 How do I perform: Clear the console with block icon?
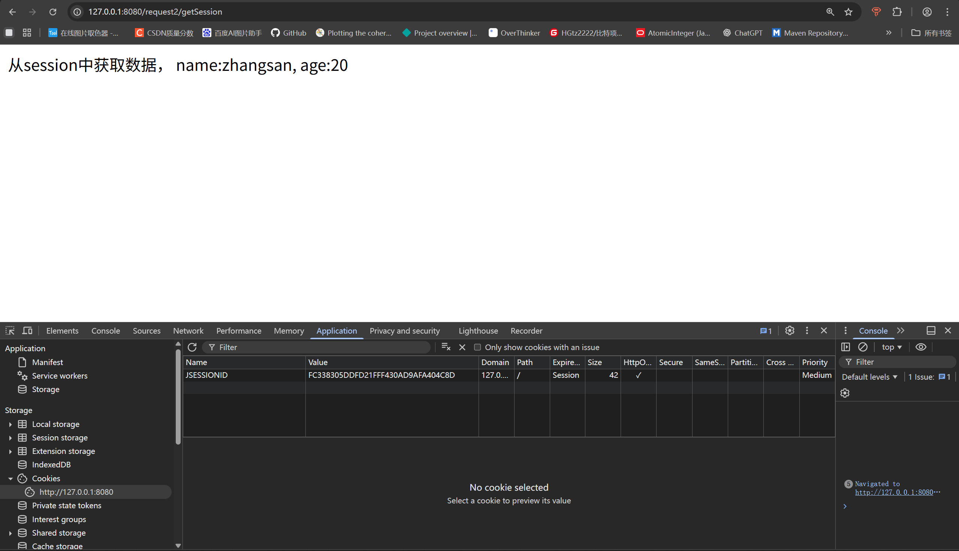pos(863,347)
